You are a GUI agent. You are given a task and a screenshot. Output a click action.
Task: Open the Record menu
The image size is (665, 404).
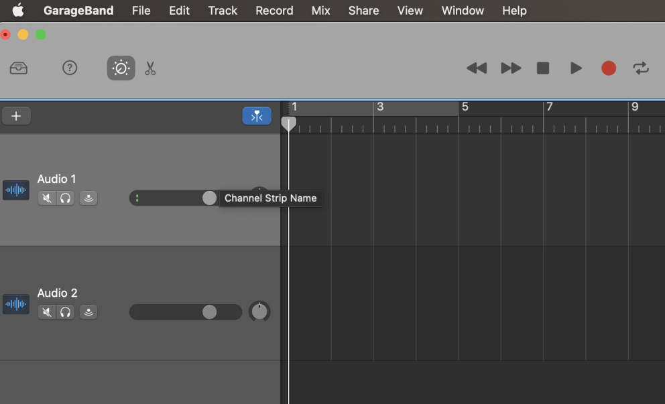point(274,10)
